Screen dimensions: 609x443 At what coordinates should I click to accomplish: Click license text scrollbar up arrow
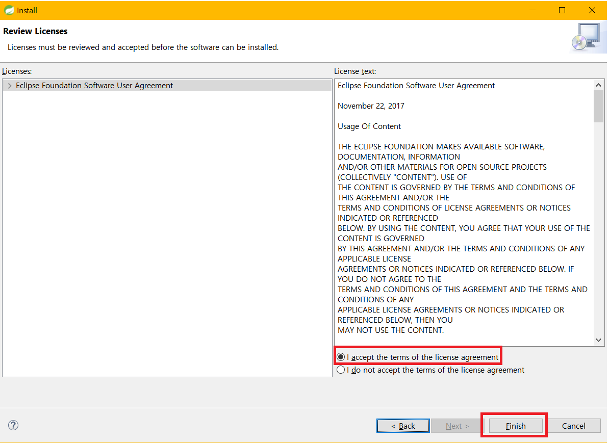click(x=598, y=85)
